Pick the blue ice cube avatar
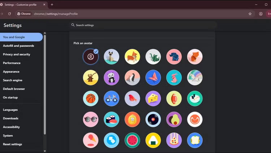The image size is (271, 153). (x=112, y=140)
